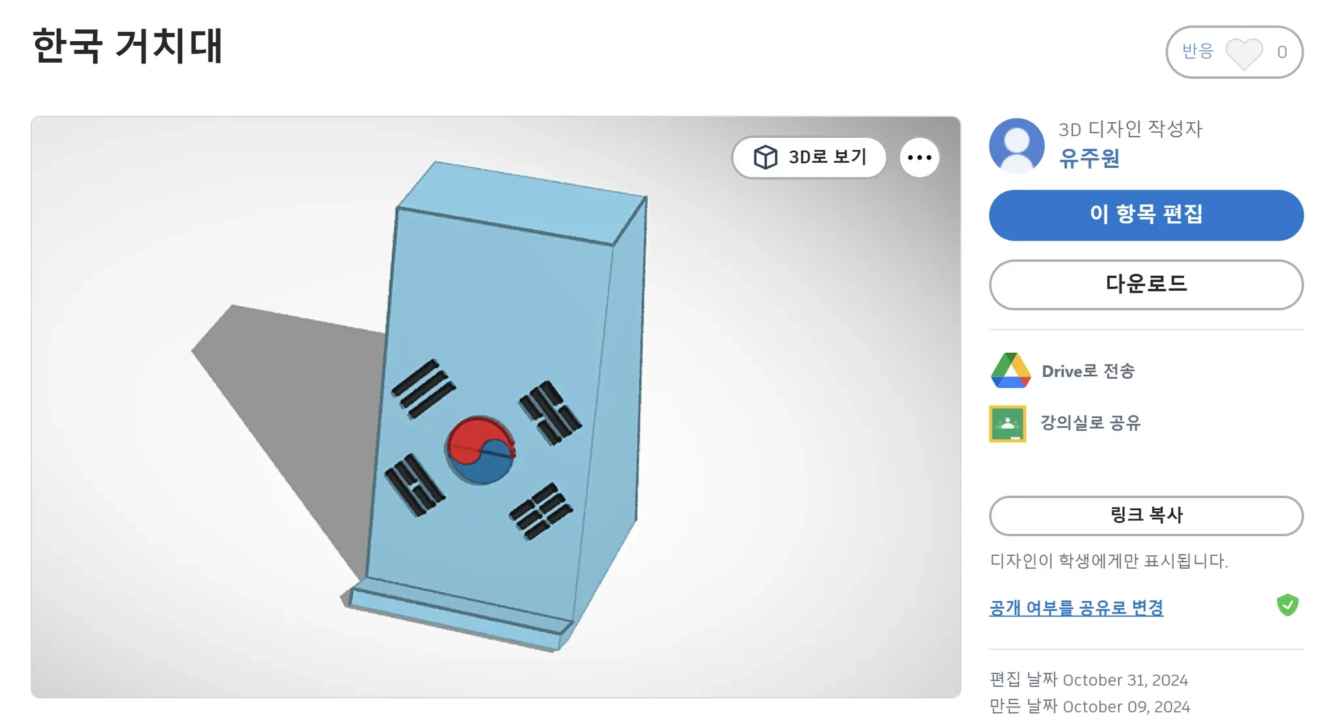Open the 공개 여부를 공유로 변경 link

pyautogui.click(x=1076, y=608)
